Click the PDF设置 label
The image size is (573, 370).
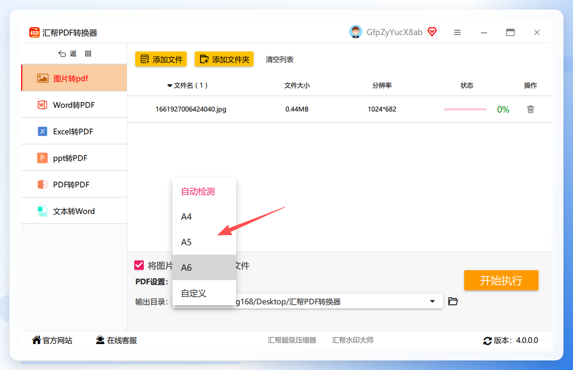152,281
